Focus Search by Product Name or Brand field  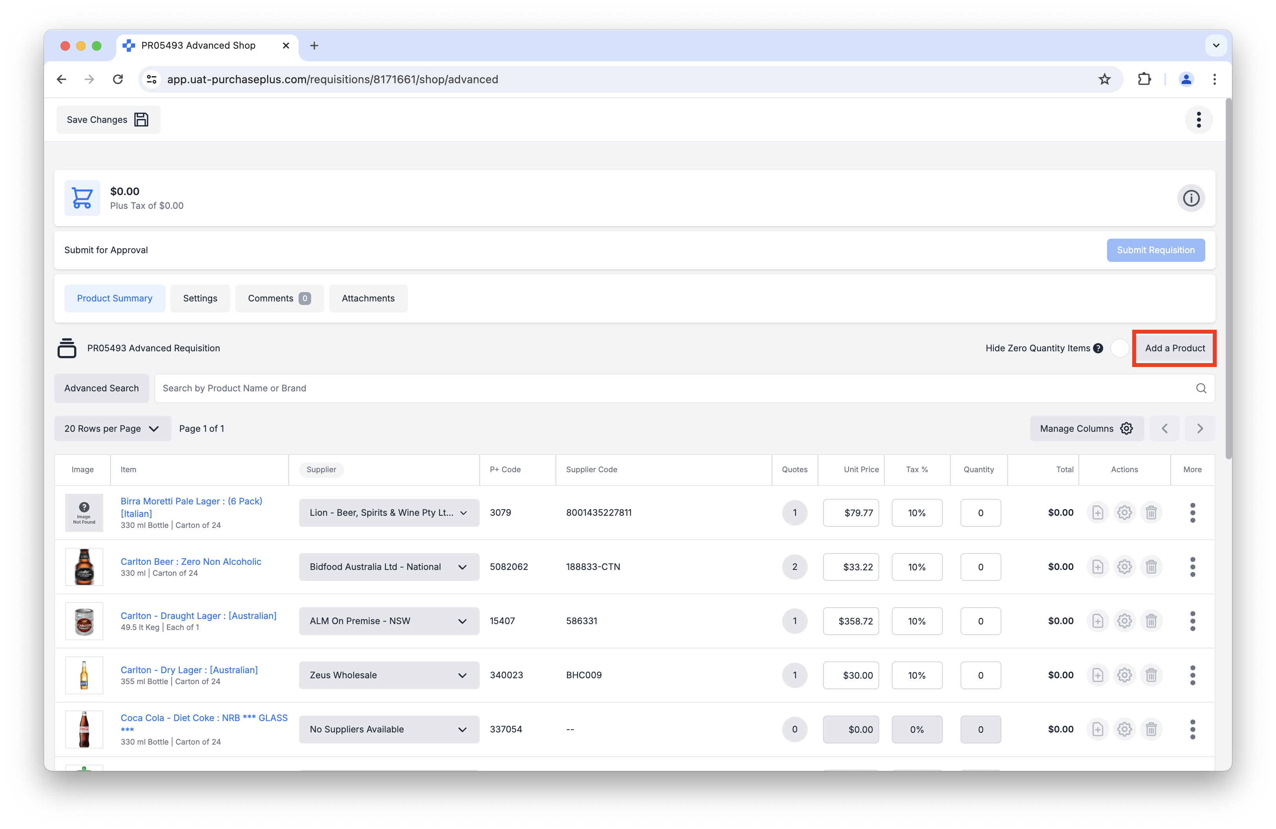pos(684,388)
